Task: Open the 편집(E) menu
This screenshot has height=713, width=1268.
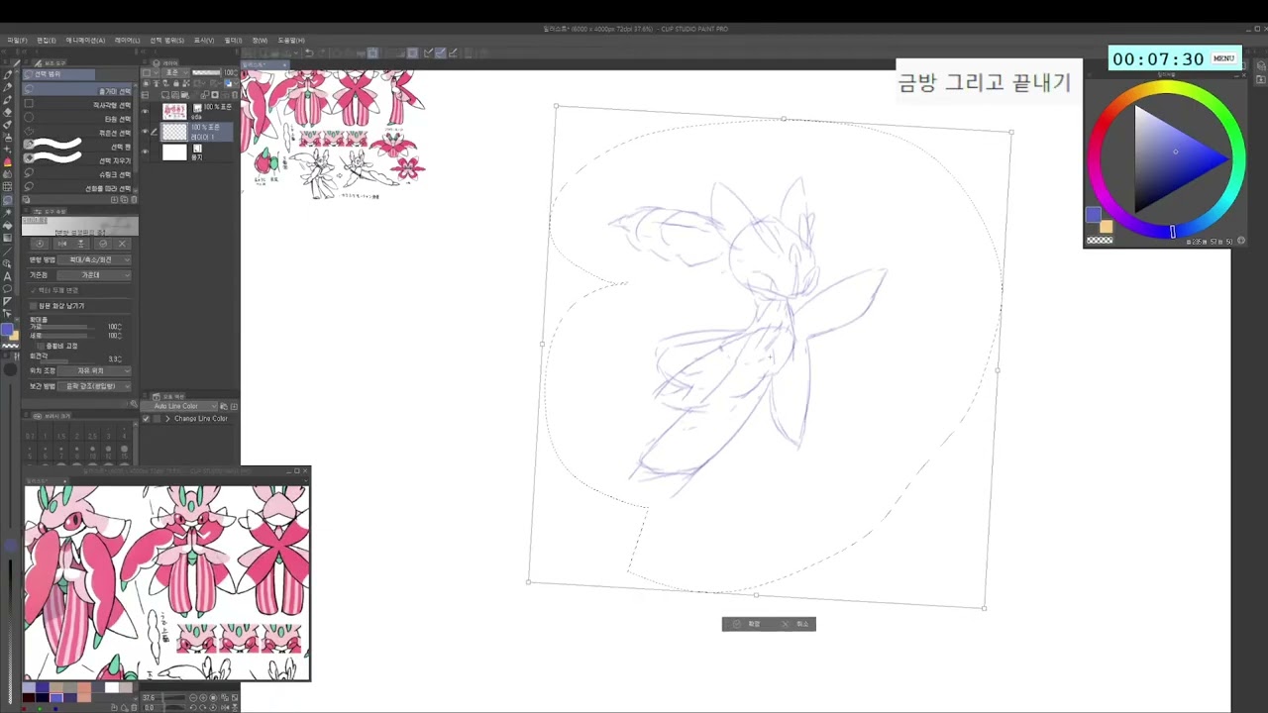Action: coord(47,41)
